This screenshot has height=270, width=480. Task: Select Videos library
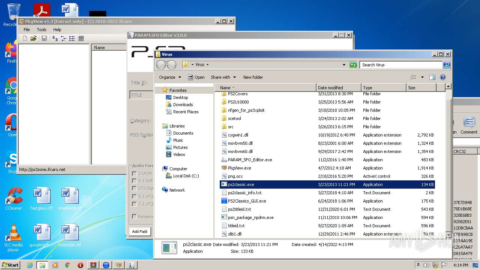tap(179, 154)
